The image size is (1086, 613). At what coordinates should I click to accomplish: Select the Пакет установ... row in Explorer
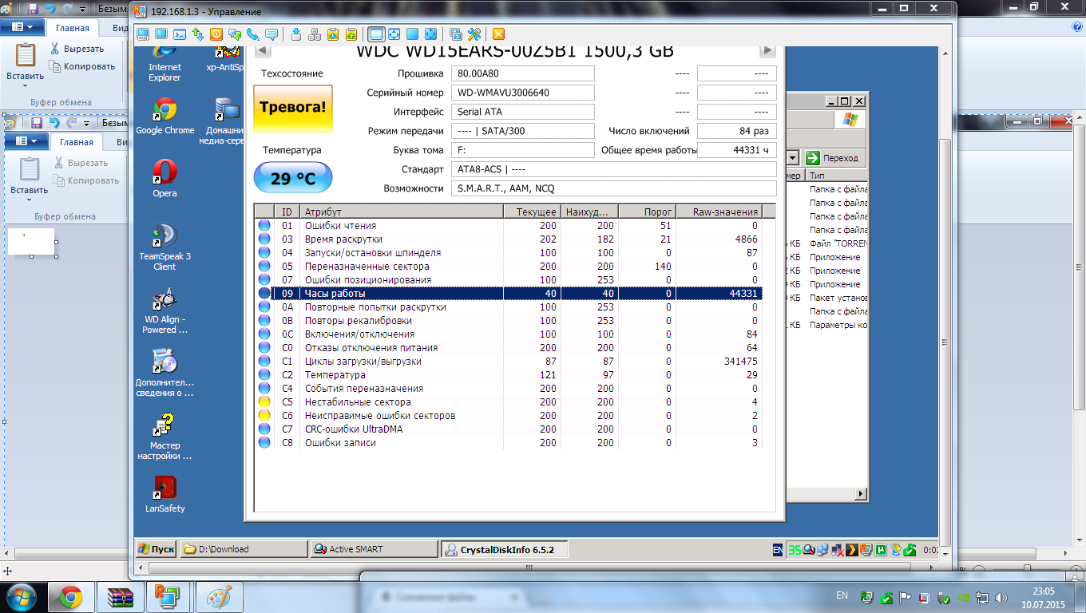click(x=827, y=298)
